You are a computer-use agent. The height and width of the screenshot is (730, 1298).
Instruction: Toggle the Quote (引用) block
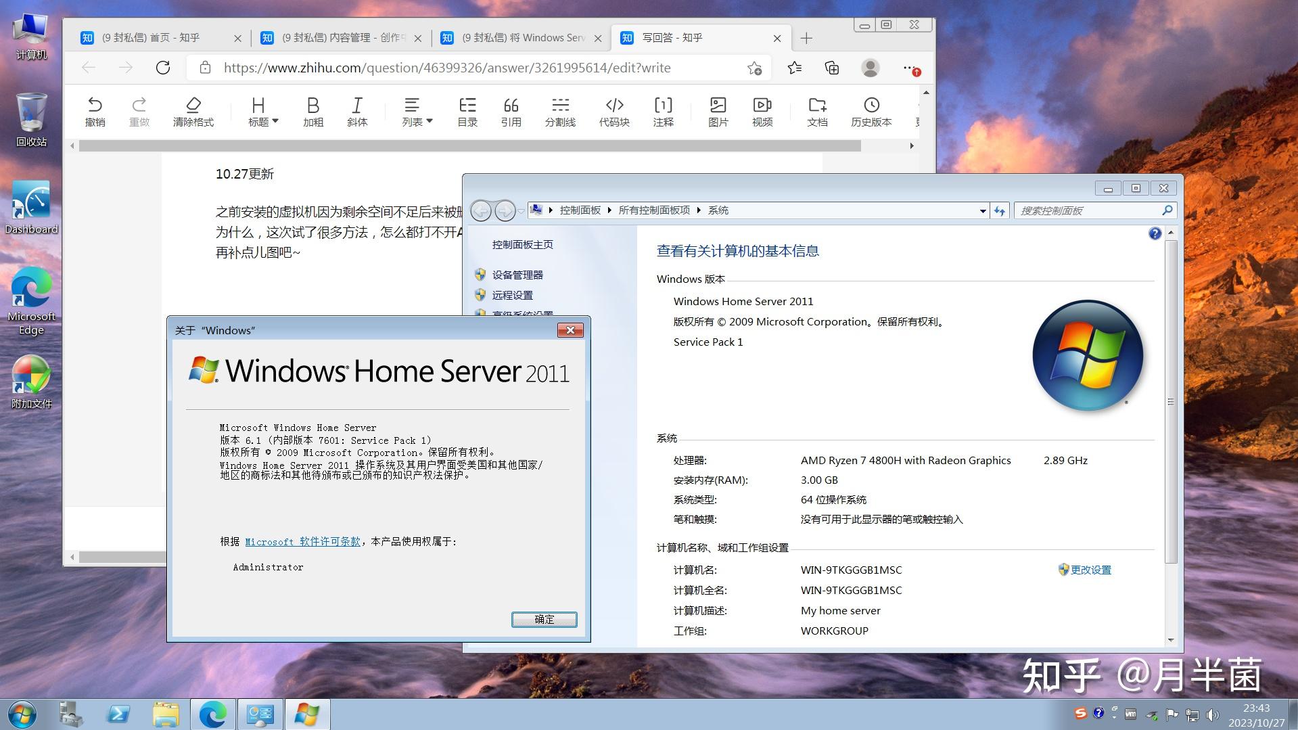point(511,112)
